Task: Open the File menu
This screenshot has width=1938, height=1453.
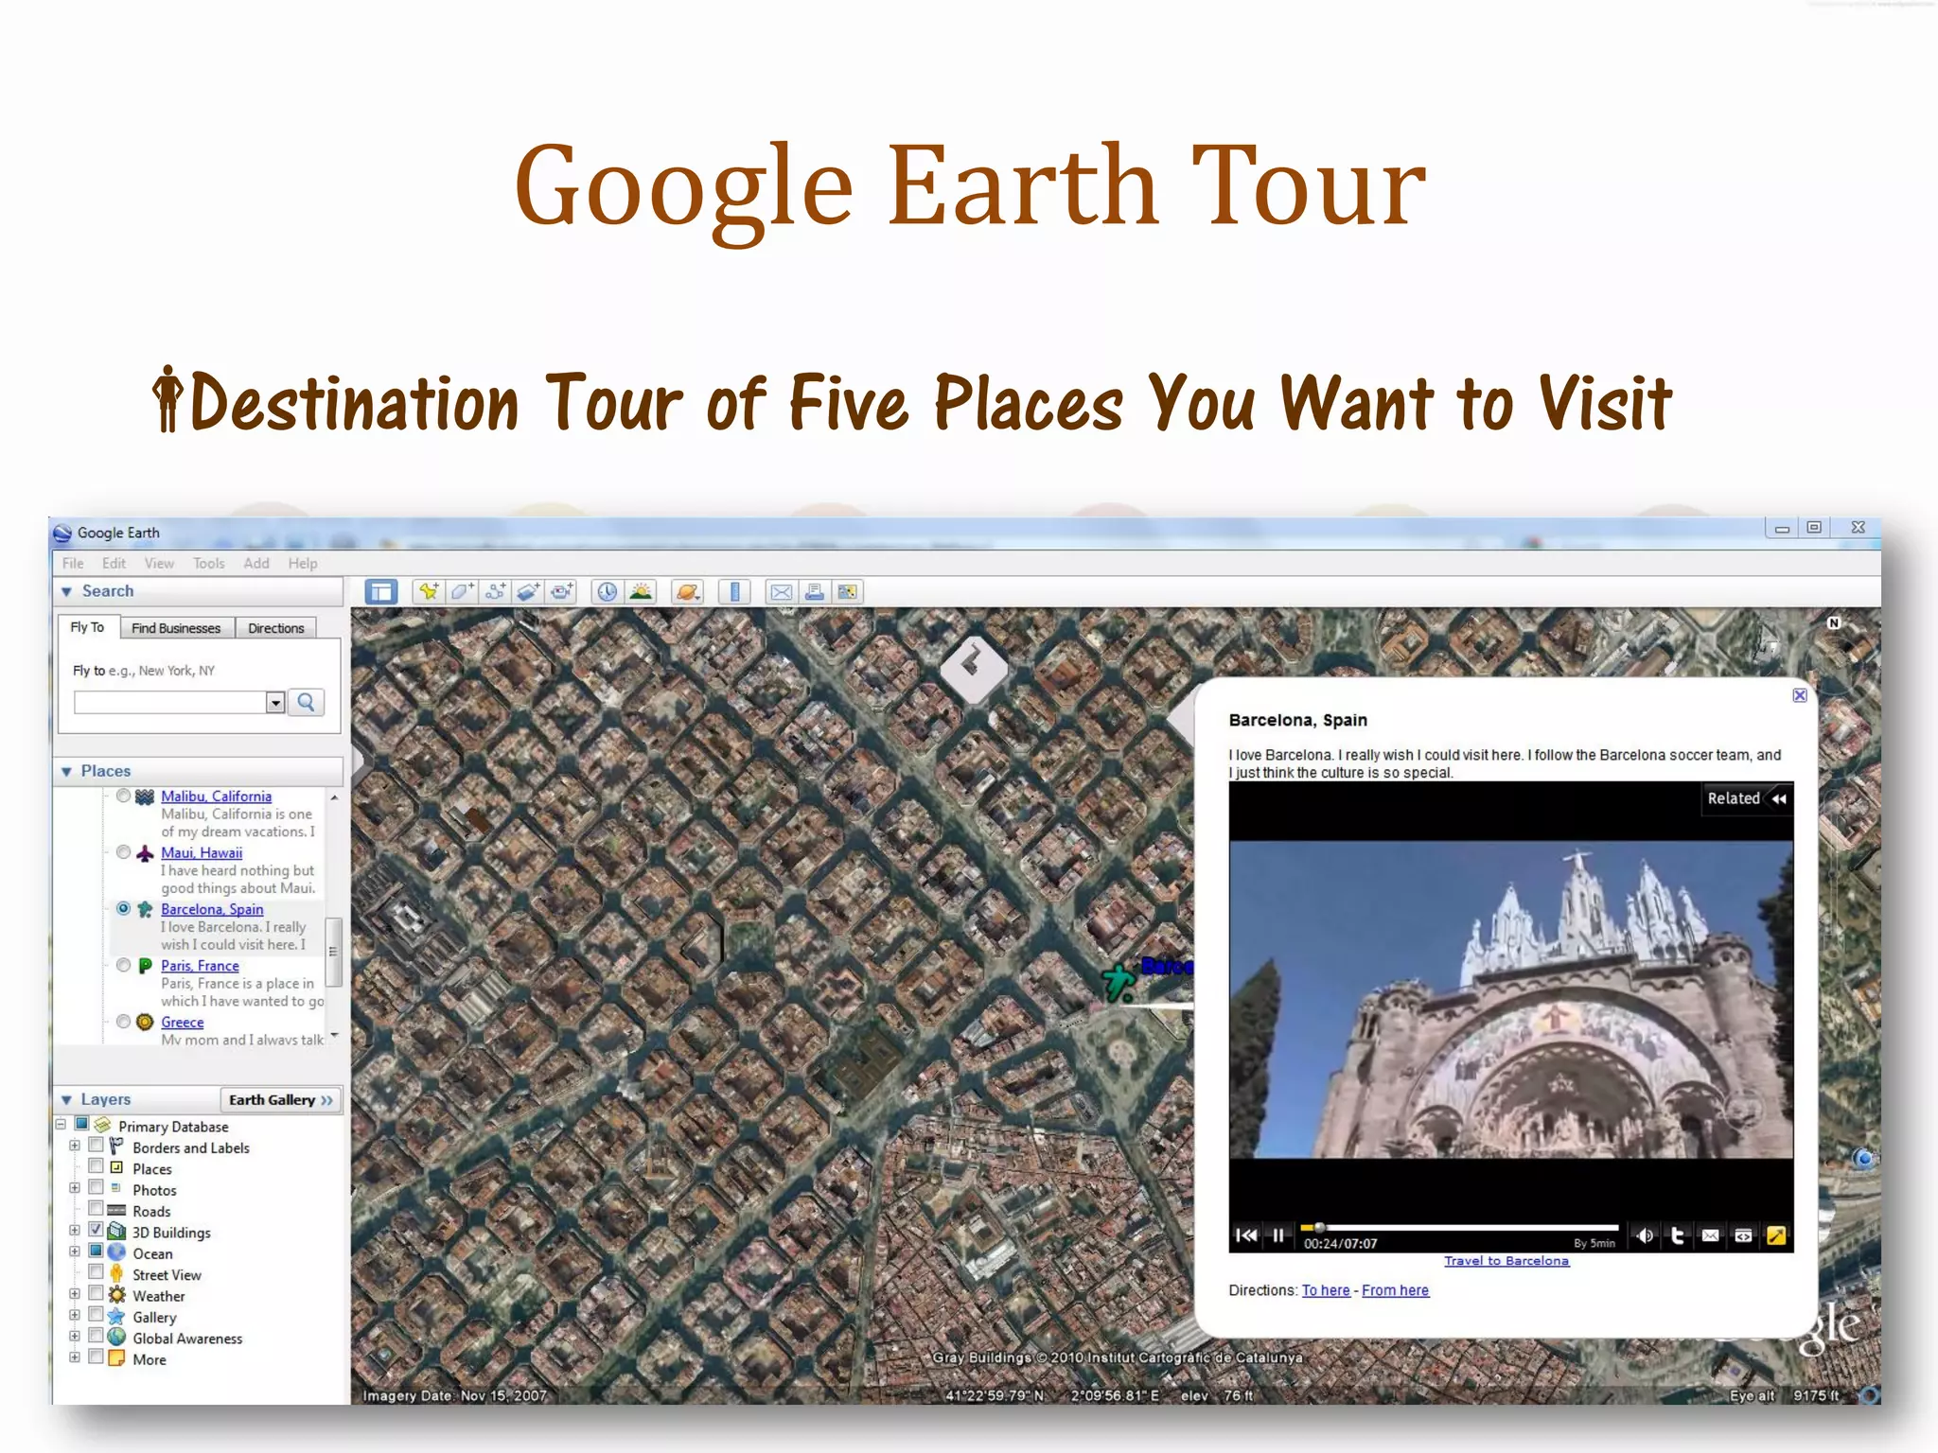Action: (x=73, y=564)
